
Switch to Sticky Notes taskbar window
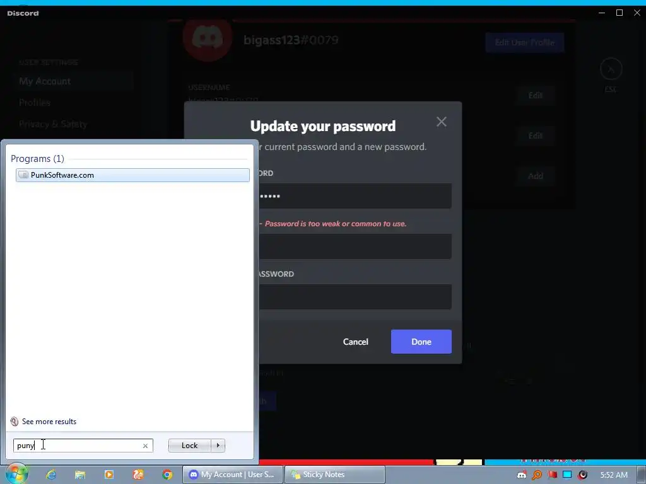tap(335, 475)
